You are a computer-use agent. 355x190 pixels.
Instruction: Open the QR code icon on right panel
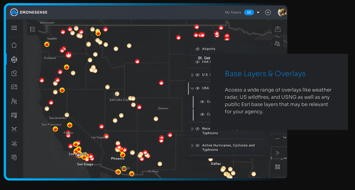(x=278, y=167)
